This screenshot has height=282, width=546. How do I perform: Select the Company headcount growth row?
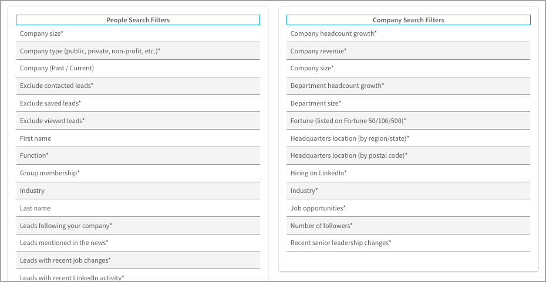pyautogui.click(x=333, y=33)
